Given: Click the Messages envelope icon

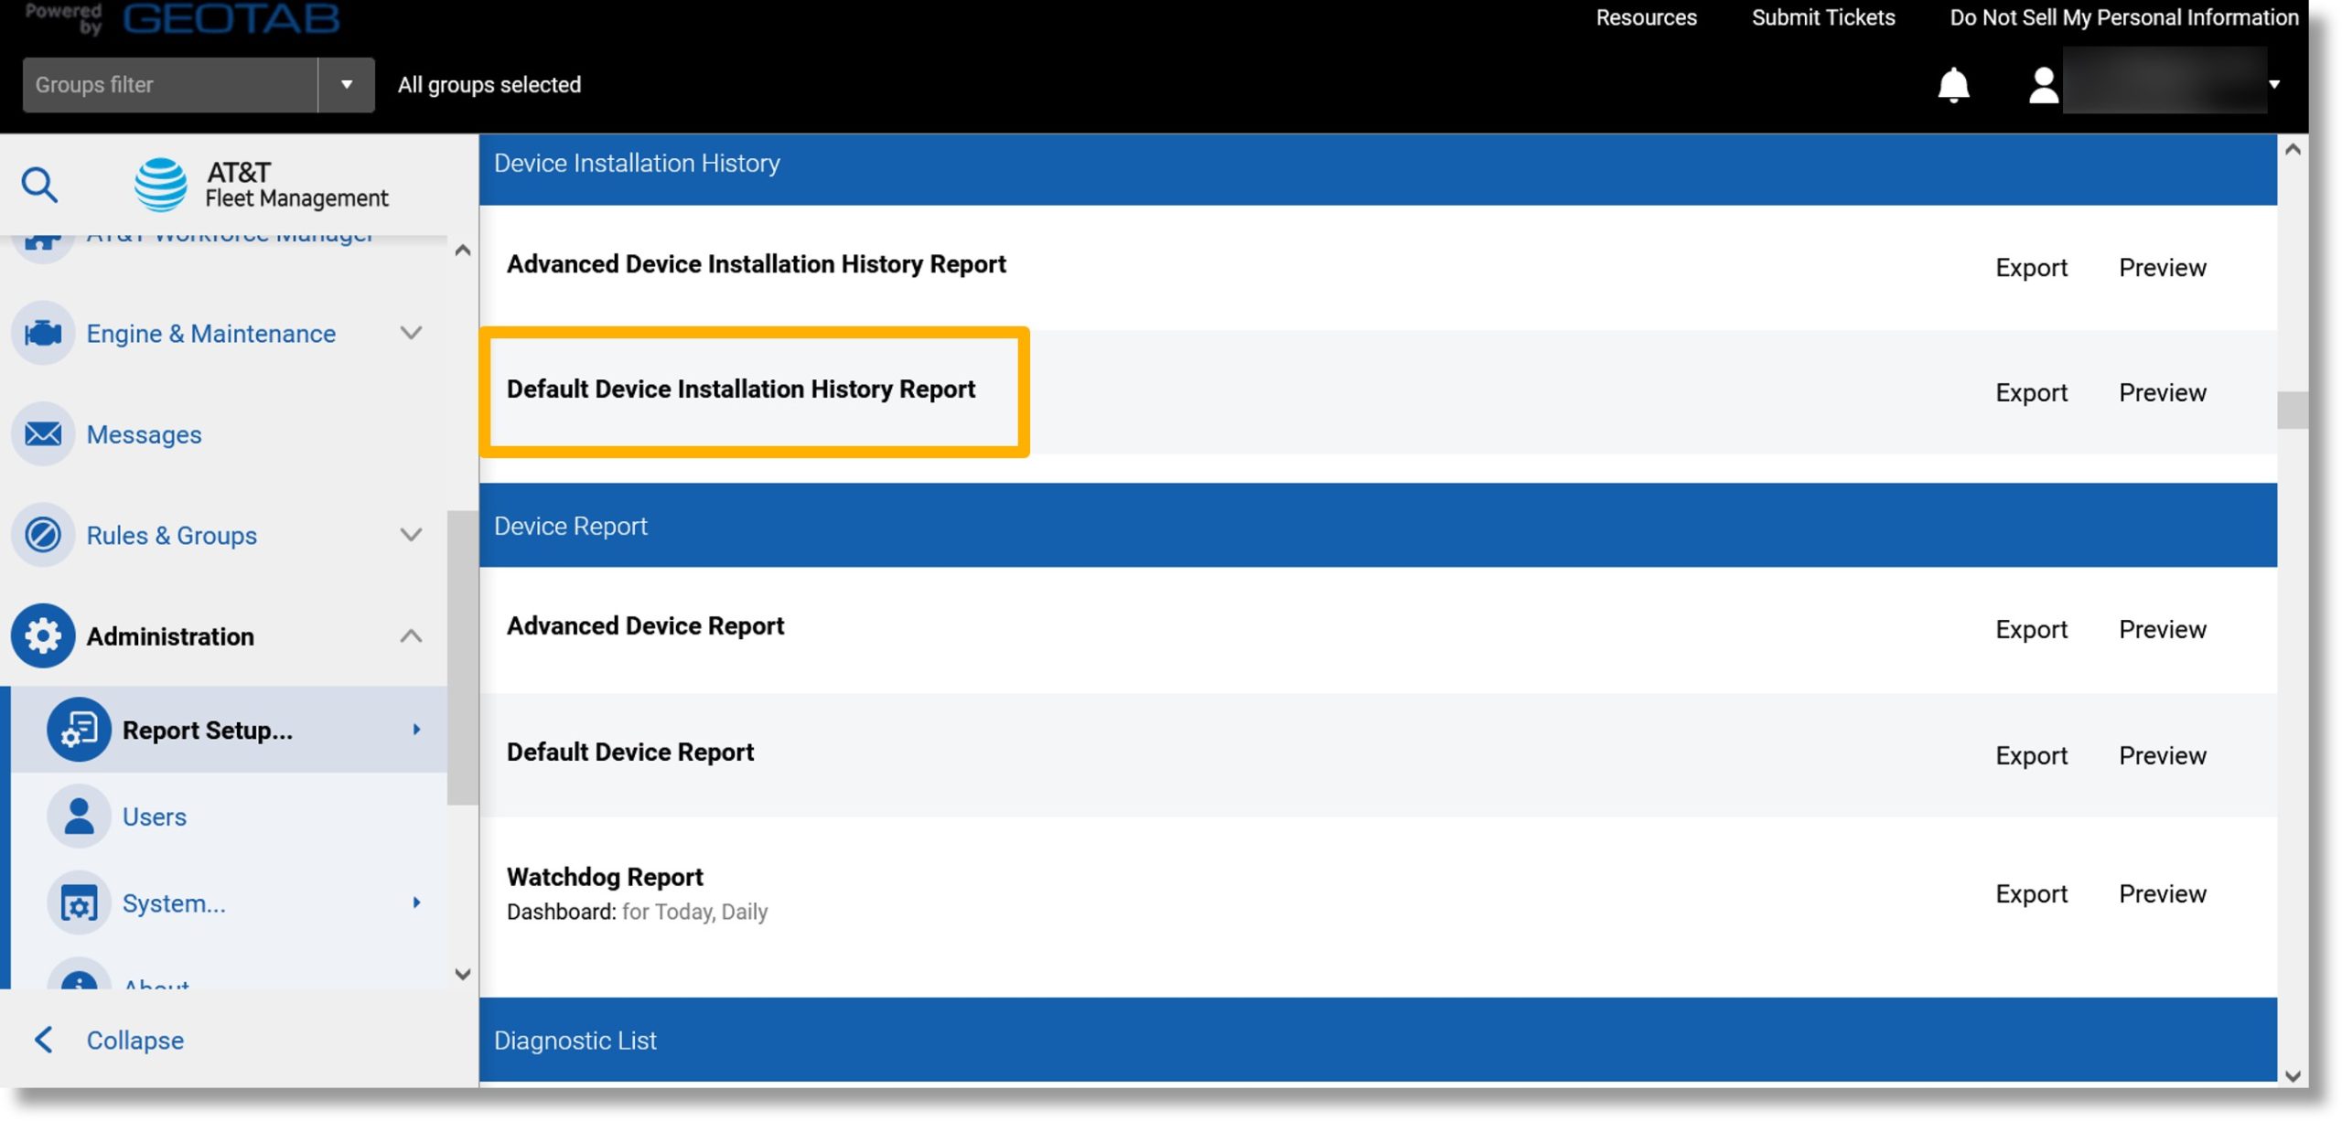Looking at the screenshot, I should click(43, 433).
